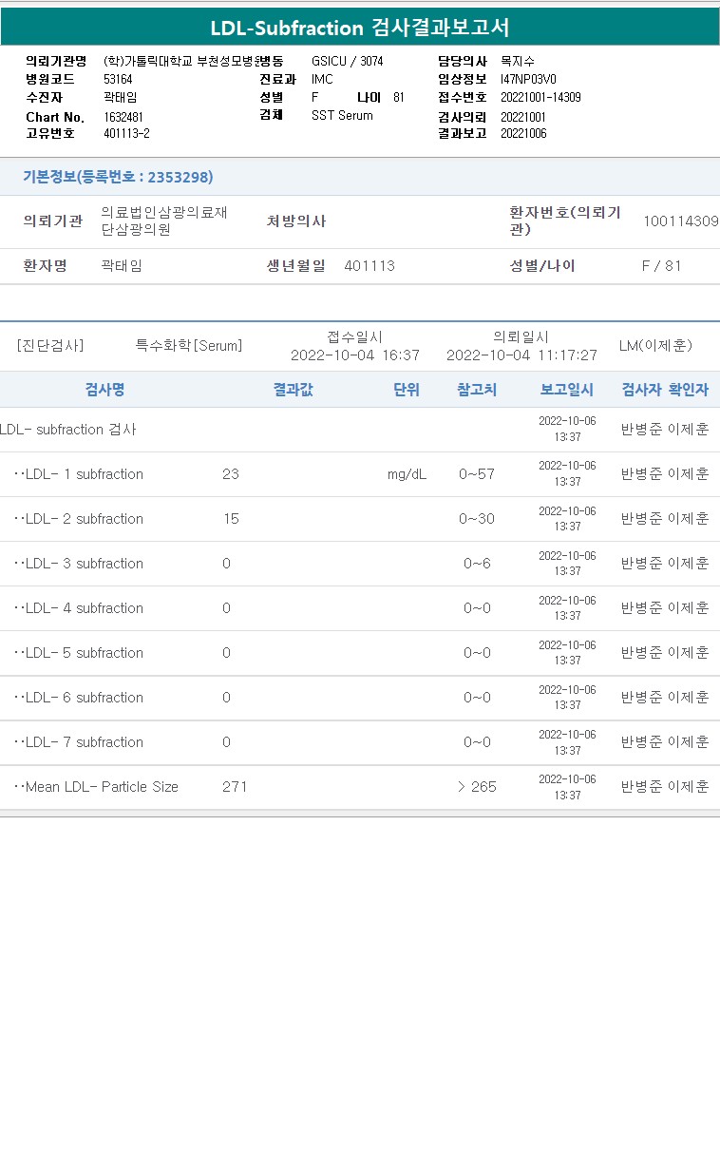Click the reference range 0~6
The image size is (720, 1171).
pos(477,564)
